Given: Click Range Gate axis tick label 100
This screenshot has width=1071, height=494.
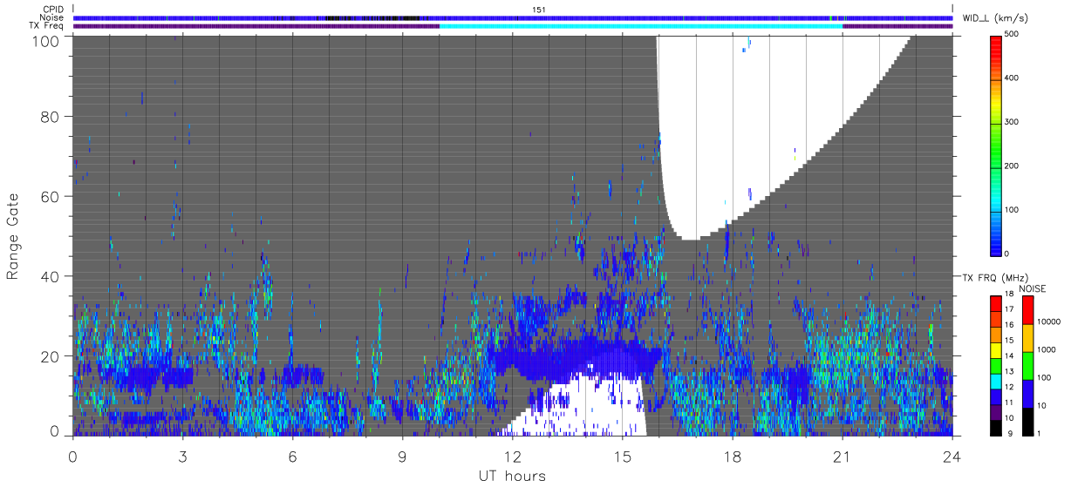Looking at the screenshot, I should [x=47, y=40].
